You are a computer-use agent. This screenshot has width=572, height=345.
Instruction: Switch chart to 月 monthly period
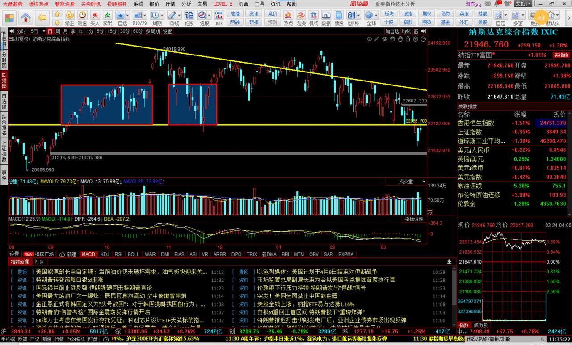point(66,31)
